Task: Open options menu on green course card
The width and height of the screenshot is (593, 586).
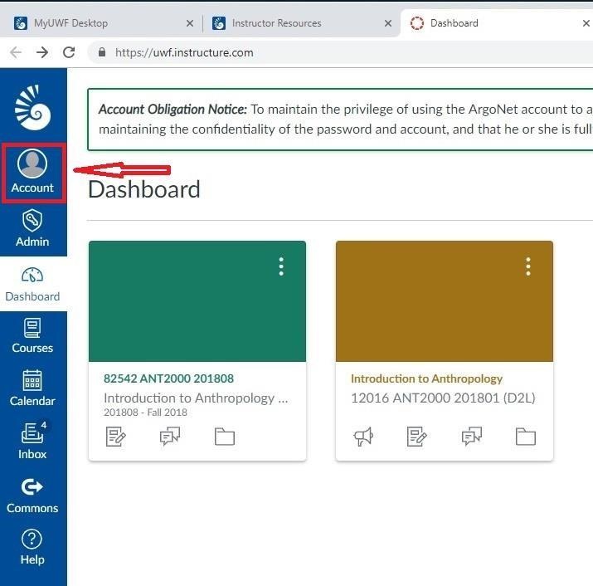Action: coord(281,266)
